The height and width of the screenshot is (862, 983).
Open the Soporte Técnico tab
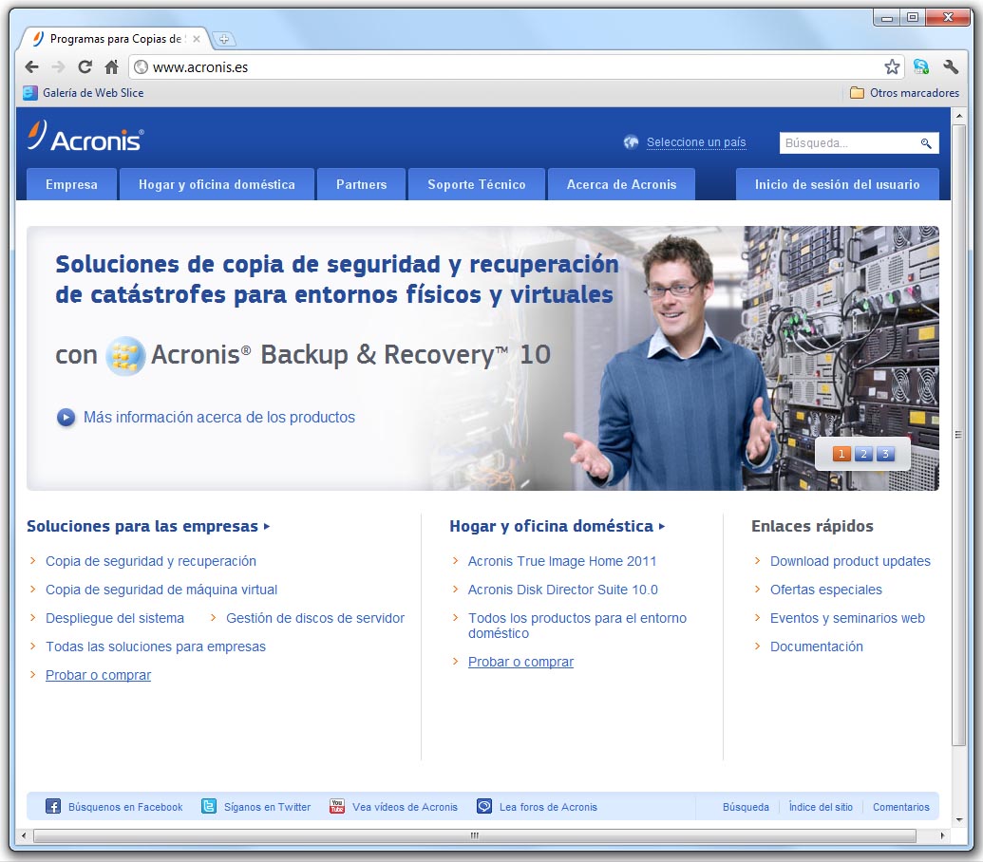[x=477, y=184]
